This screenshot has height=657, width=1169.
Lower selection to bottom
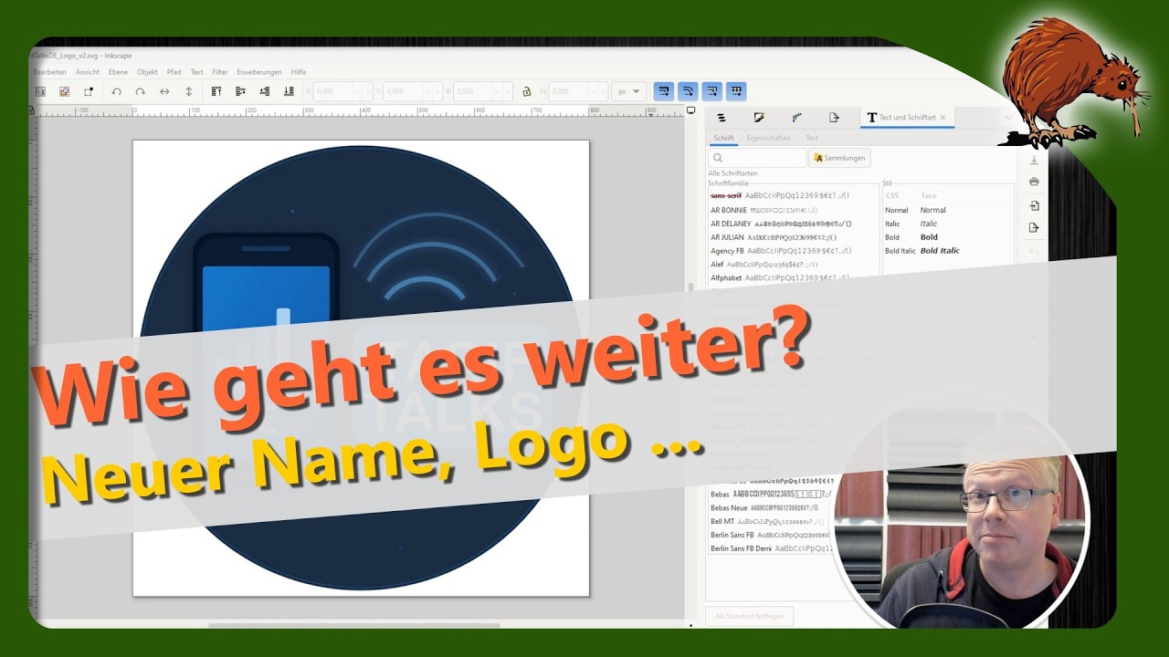[289, 91]
